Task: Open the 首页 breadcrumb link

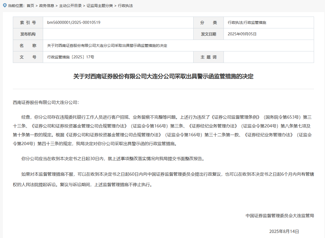Action: coord(30,6)
